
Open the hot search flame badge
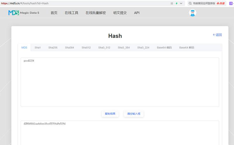pyautogui.click(x=221, y=3)
